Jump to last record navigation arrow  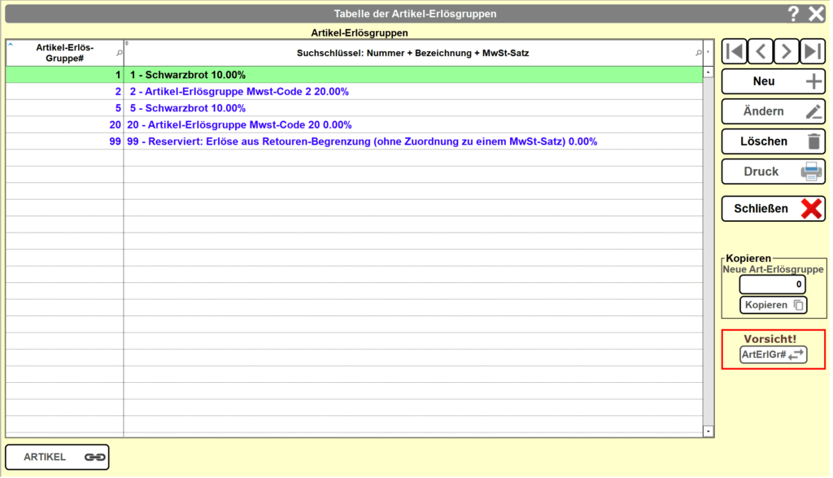point(813,51)
